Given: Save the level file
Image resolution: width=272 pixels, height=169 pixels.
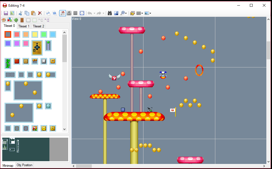Looking at the screenshot, I should coord(6,13).
